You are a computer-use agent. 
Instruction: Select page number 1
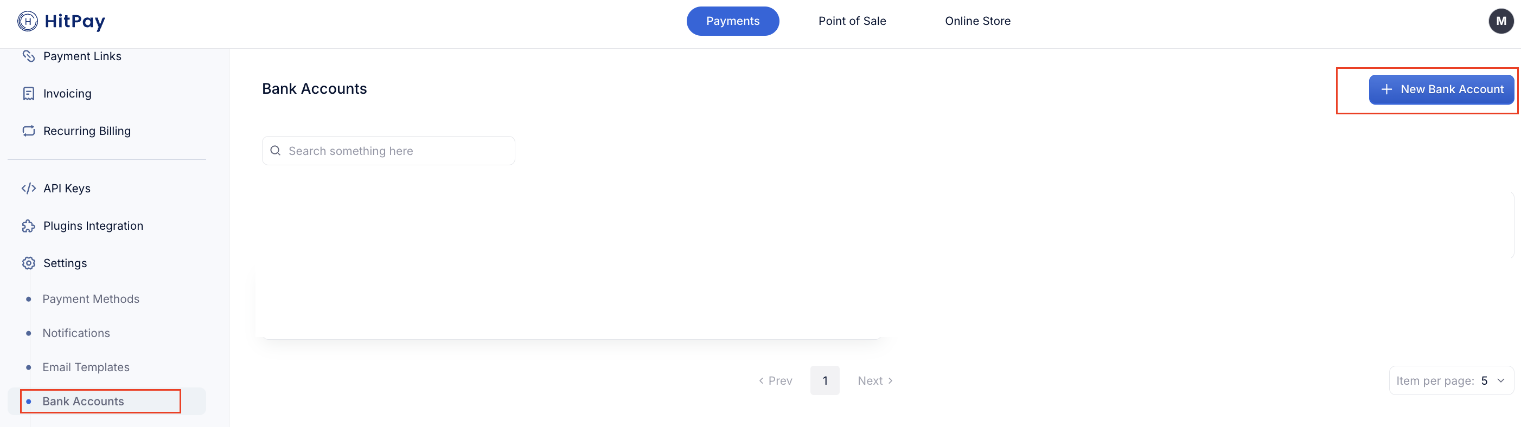[x=825, y=380]
